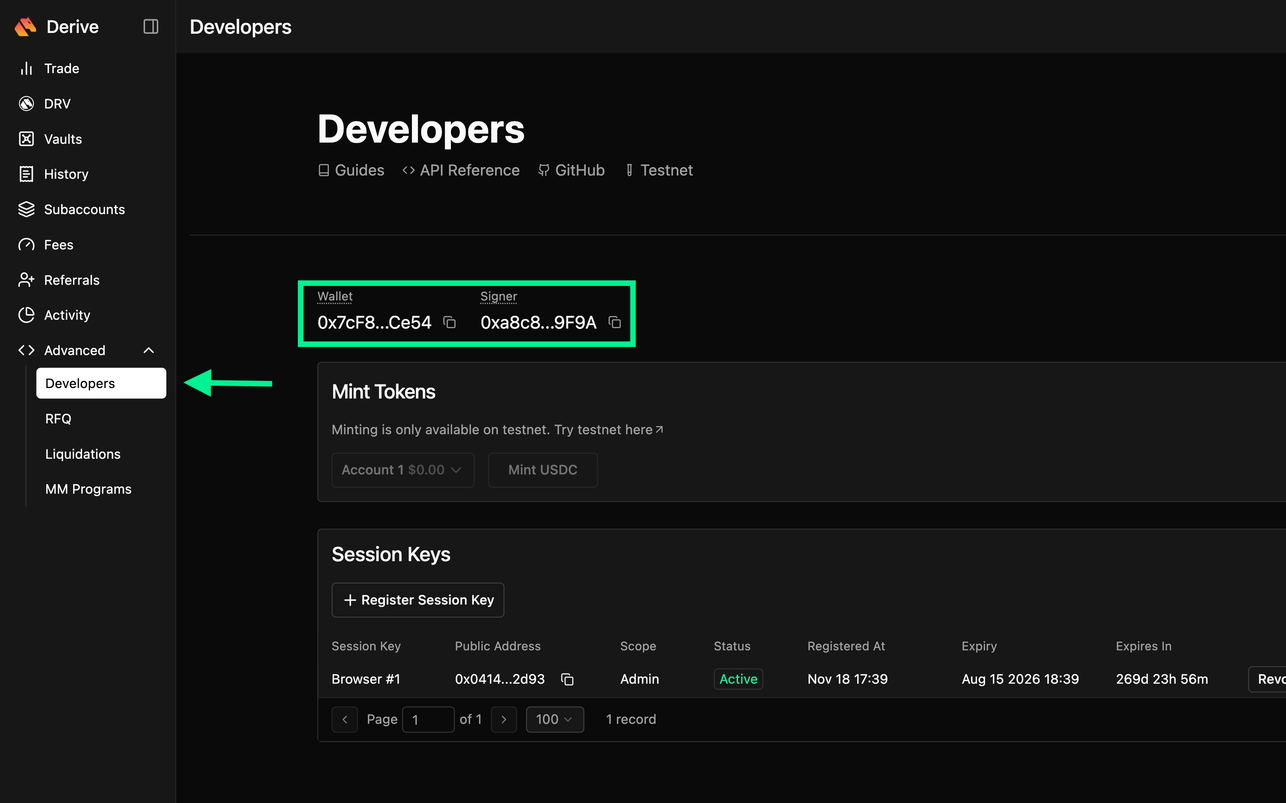
Task: Open the 100 rows-per-page dropdown
Action: point(554,719)
